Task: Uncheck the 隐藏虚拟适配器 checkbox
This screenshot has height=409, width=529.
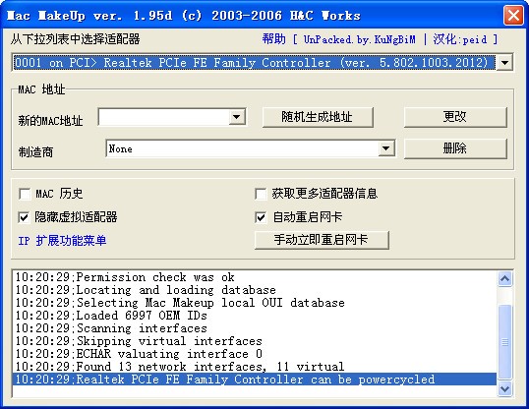Action: (x=24, y=217)
